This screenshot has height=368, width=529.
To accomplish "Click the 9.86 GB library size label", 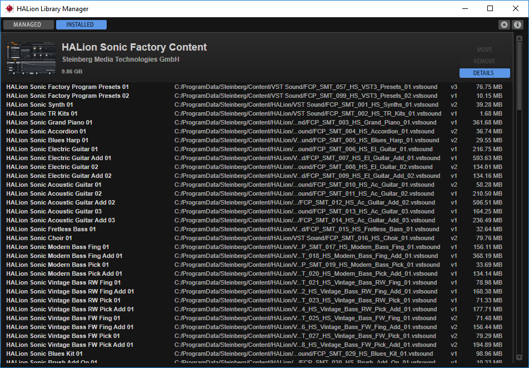I will 72,72.
